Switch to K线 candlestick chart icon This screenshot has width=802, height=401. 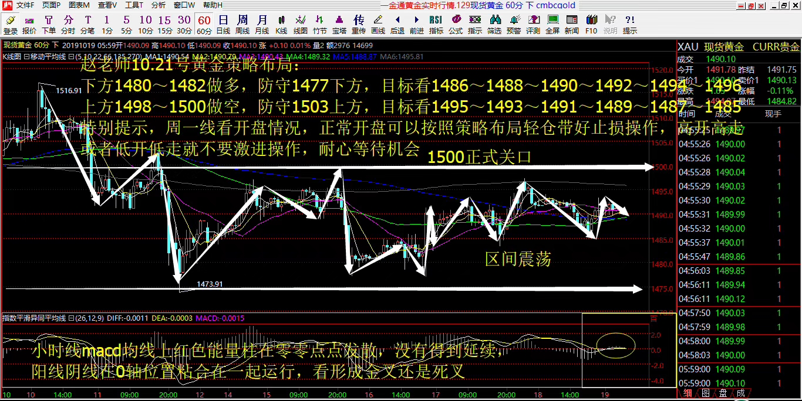coord(281,25)
